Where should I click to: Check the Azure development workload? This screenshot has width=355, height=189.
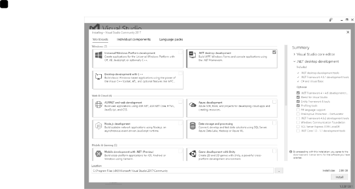coord(274,102)
